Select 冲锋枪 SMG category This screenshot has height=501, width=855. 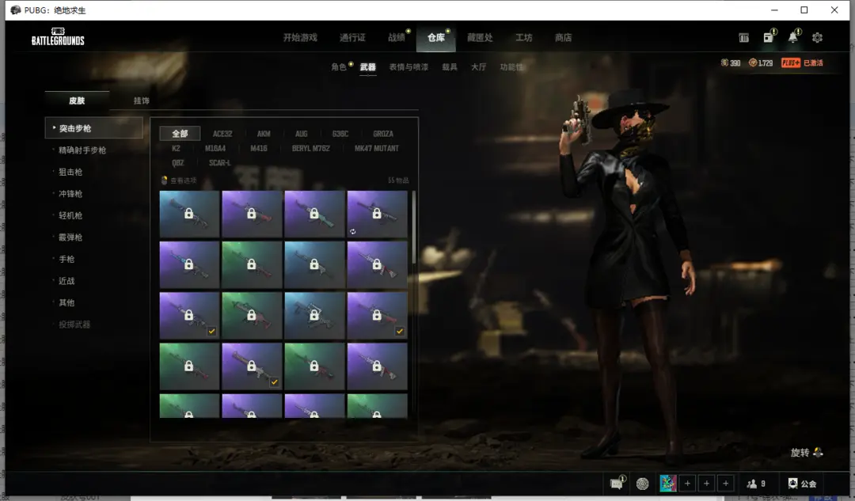[70, 194]
